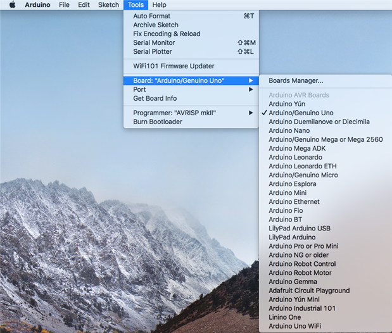Choose Arduino Uno WiFi board

pyautogui.click(x=326, y=326)
